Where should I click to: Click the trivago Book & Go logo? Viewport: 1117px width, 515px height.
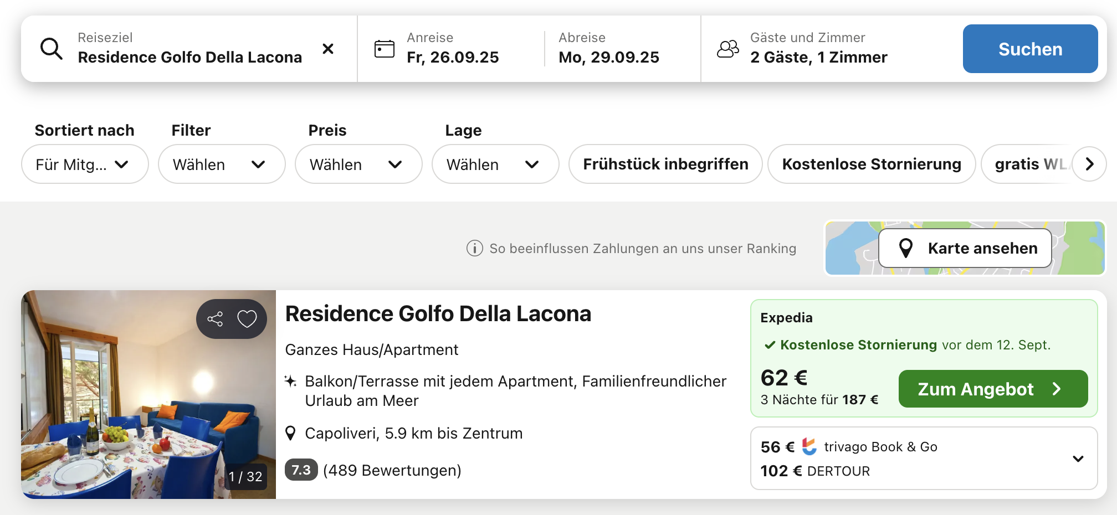coord(809,446)
